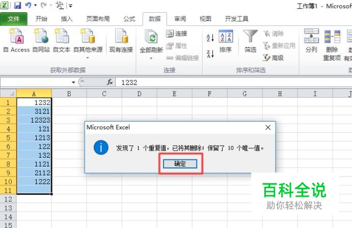Screen dimensions: 352x228
Task: Click the Excel application icon in title bar
Action: click(x=5, y=5)
